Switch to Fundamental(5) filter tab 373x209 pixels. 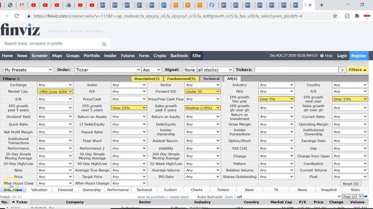pyautogui.click(x=181, y=79)
